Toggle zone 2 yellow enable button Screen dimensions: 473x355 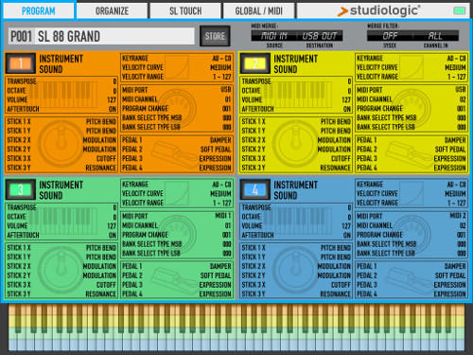tap(255, 63)
